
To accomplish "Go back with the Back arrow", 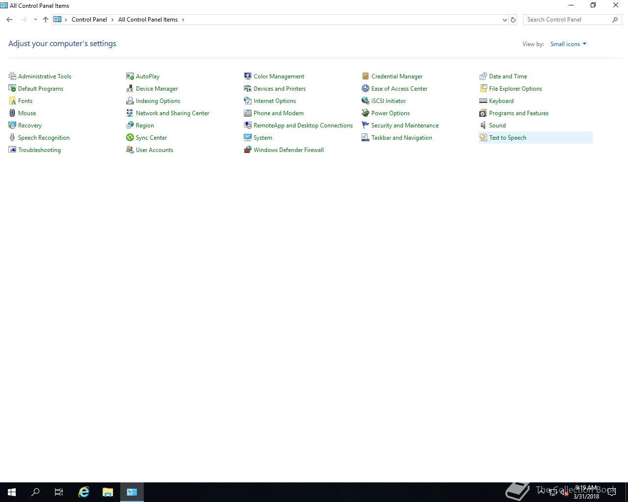I will point(9,20).
